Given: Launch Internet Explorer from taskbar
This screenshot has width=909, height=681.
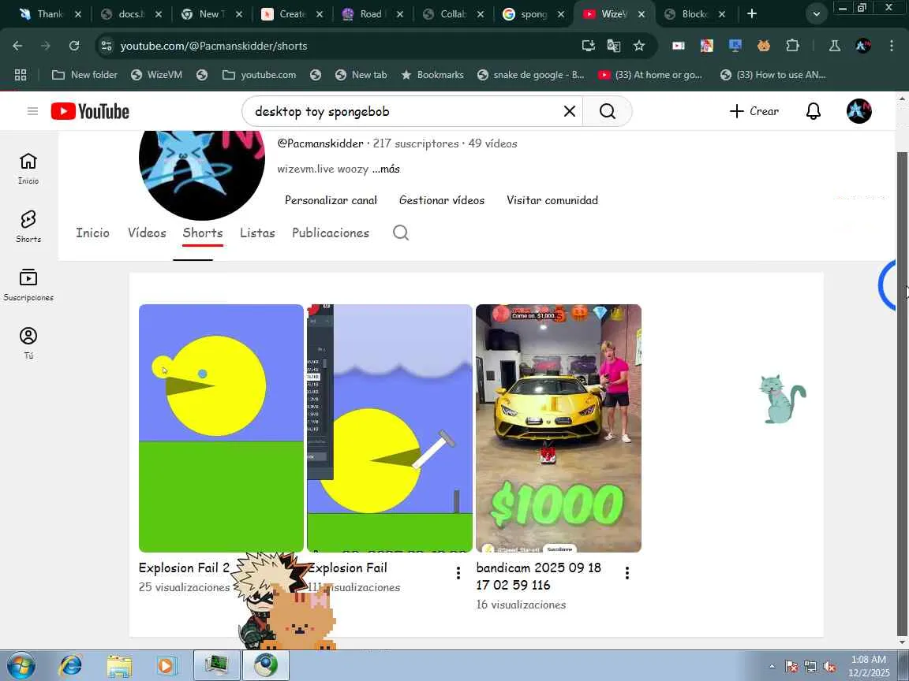Looking at the screenshot, I should (71, 665).
